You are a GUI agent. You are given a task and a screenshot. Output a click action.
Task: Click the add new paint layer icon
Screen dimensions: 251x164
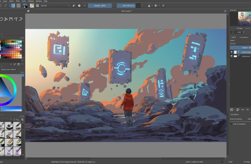(x=232, y=110)
